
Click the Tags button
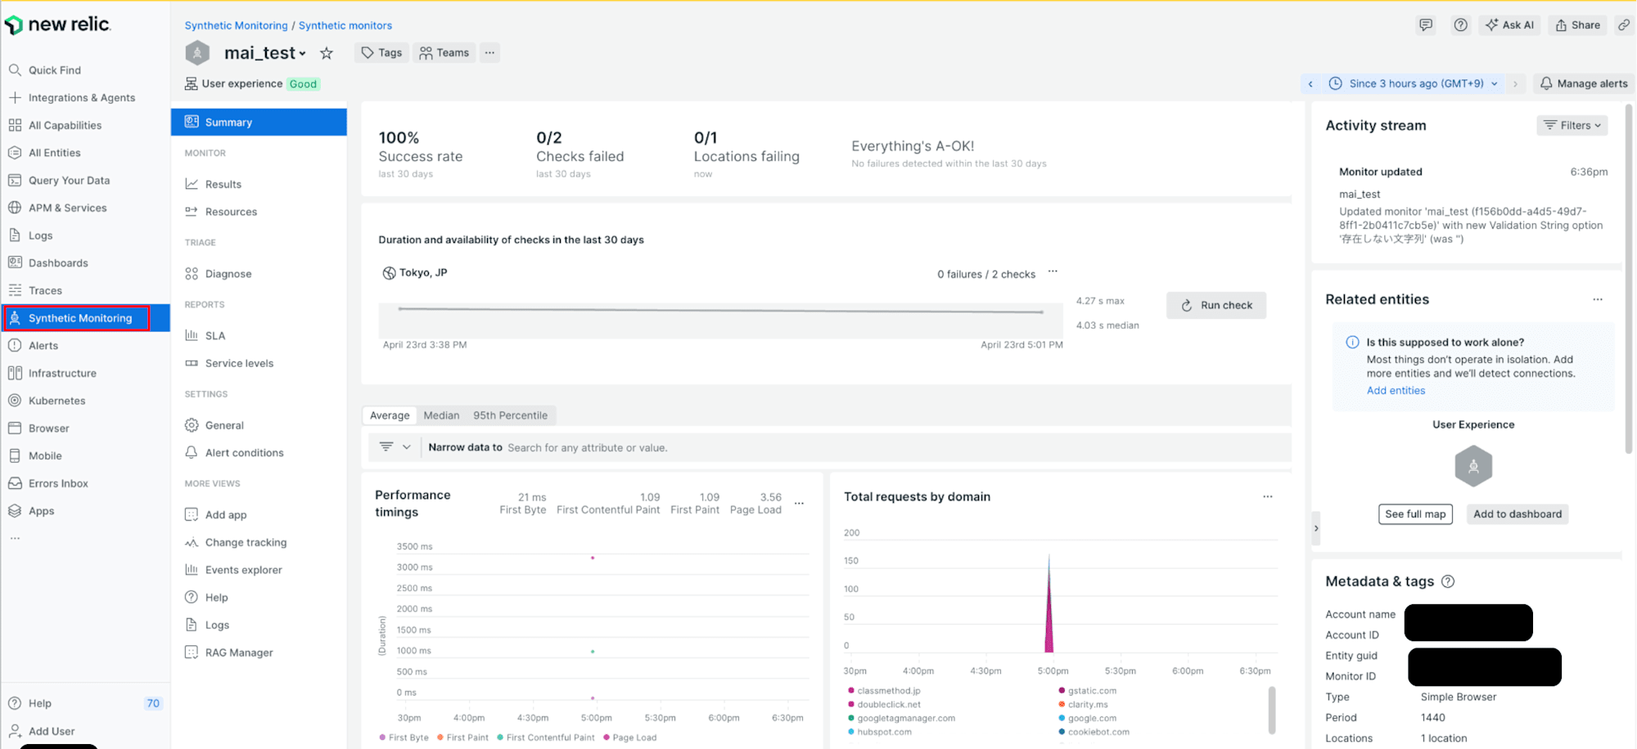(381, 53)
